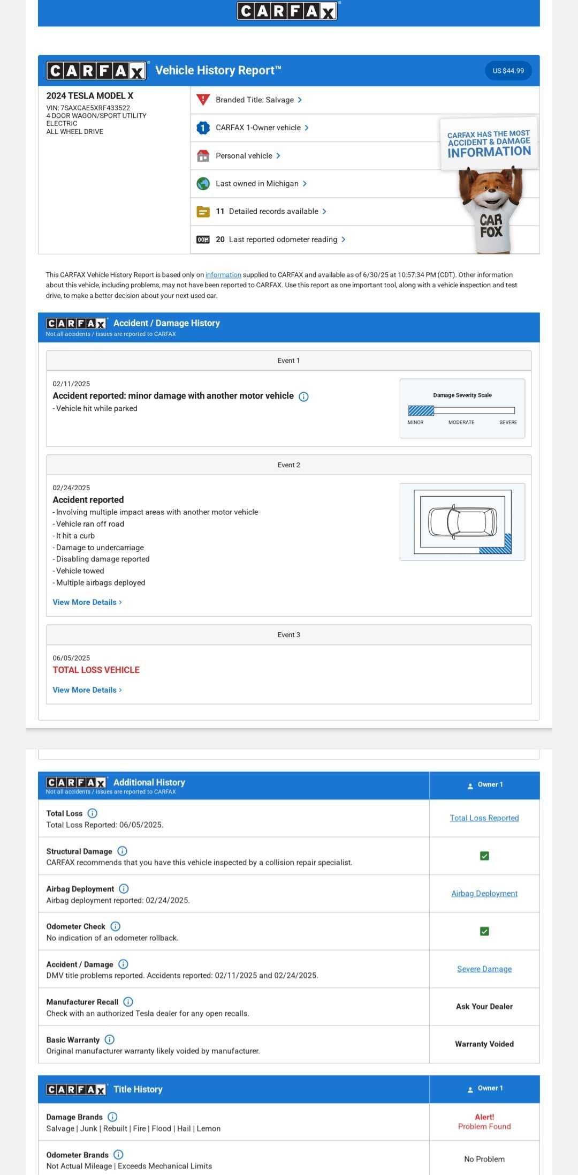
Task: Click Disabling damage reported line
Action: [101, 559]
